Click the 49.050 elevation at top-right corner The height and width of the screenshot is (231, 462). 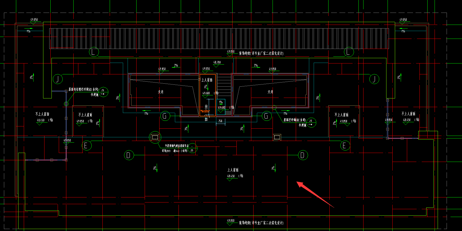point(403,20)
